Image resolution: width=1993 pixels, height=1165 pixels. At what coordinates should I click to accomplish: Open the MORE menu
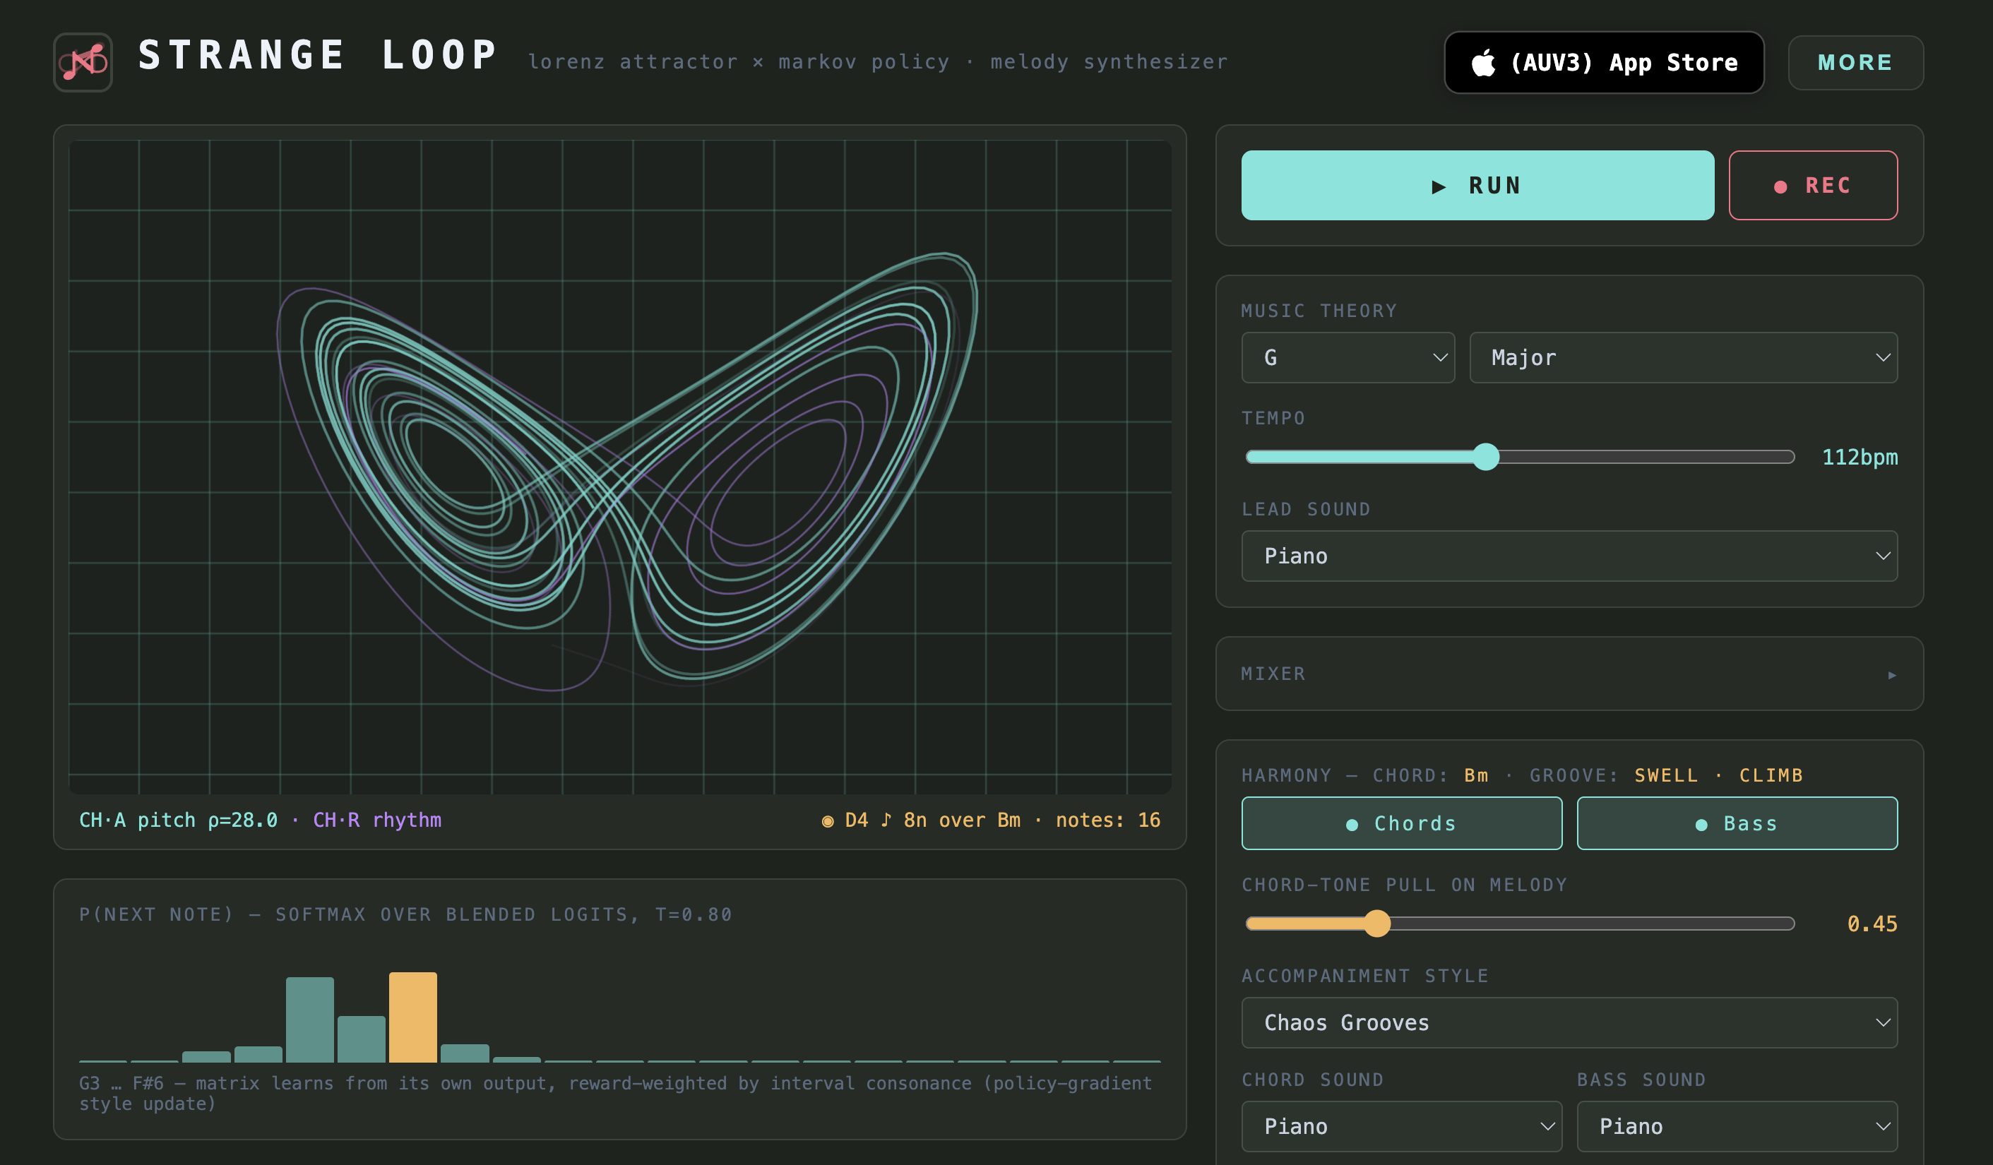click(1855, 62)
